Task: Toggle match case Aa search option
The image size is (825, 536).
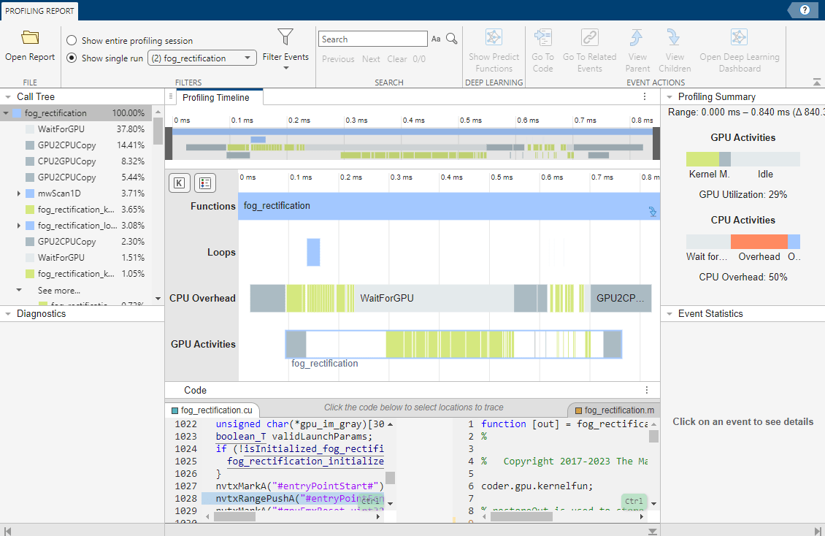Action: click(436, 39)
